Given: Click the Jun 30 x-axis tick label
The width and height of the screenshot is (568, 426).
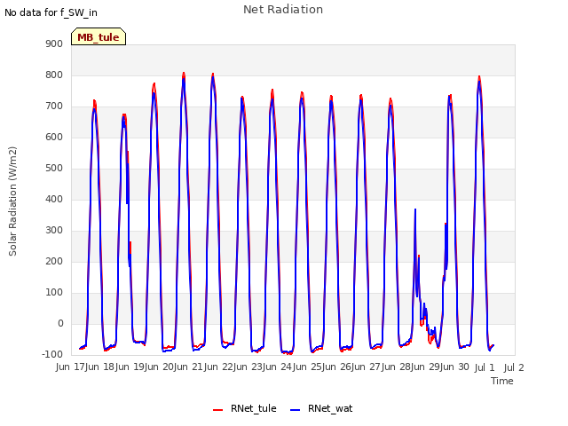Looking at the screenshot, I should pyautogui.click(x=455, y=367).
